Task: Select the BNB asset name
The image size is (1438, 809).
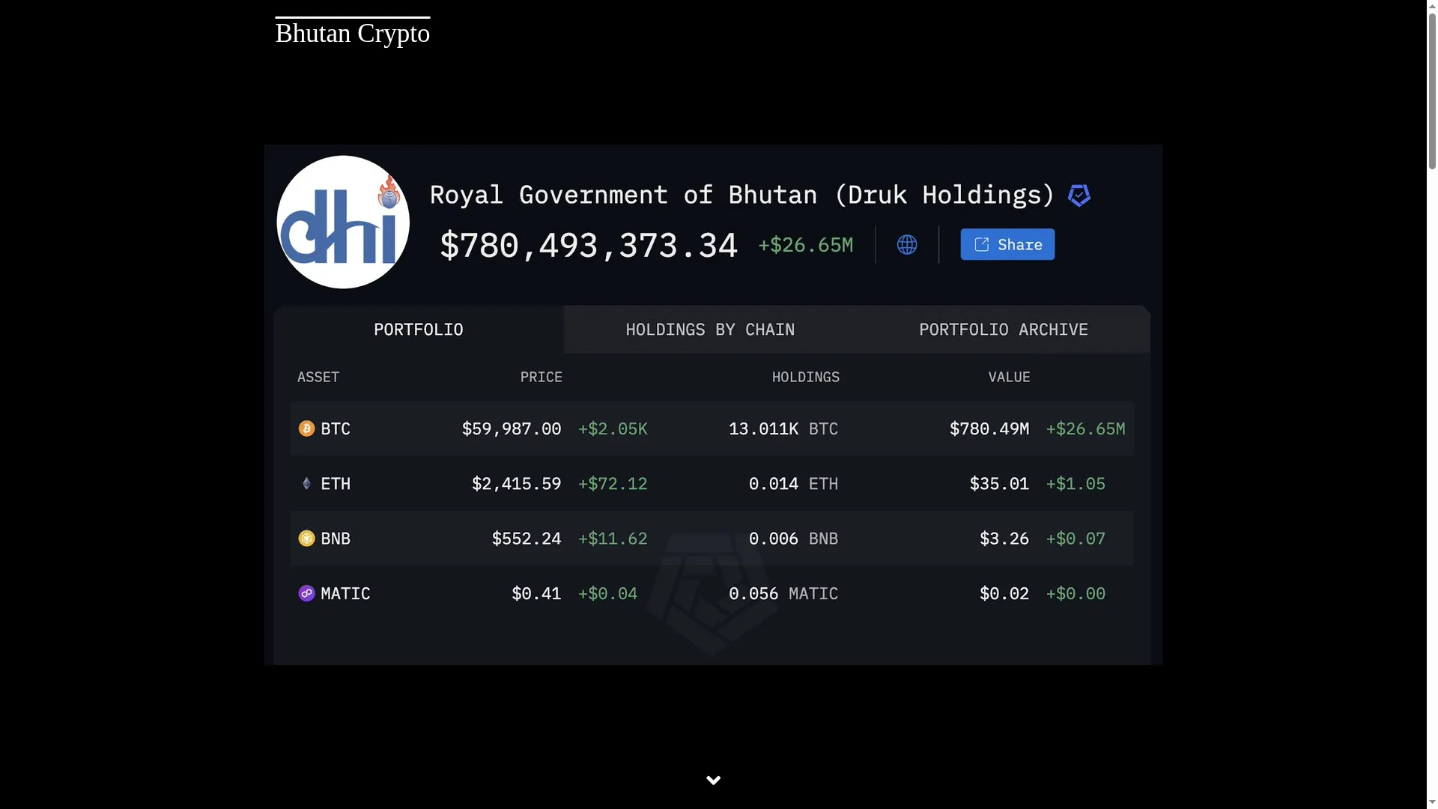Action: pos(336,539)
